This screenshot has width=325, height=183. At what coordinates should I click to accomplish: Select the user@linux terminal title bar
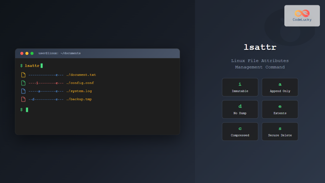click(59, 53)
